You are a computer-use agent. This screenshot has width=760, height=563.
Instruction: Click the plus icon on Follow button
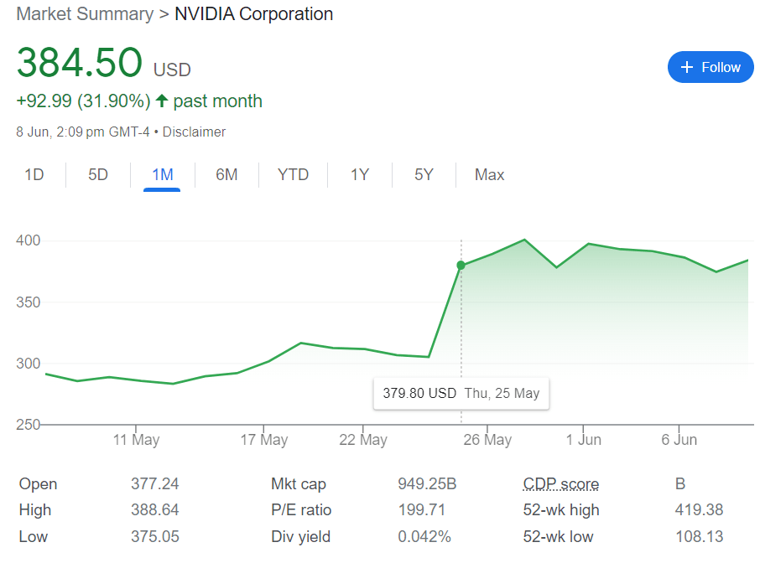click(687, 67)
